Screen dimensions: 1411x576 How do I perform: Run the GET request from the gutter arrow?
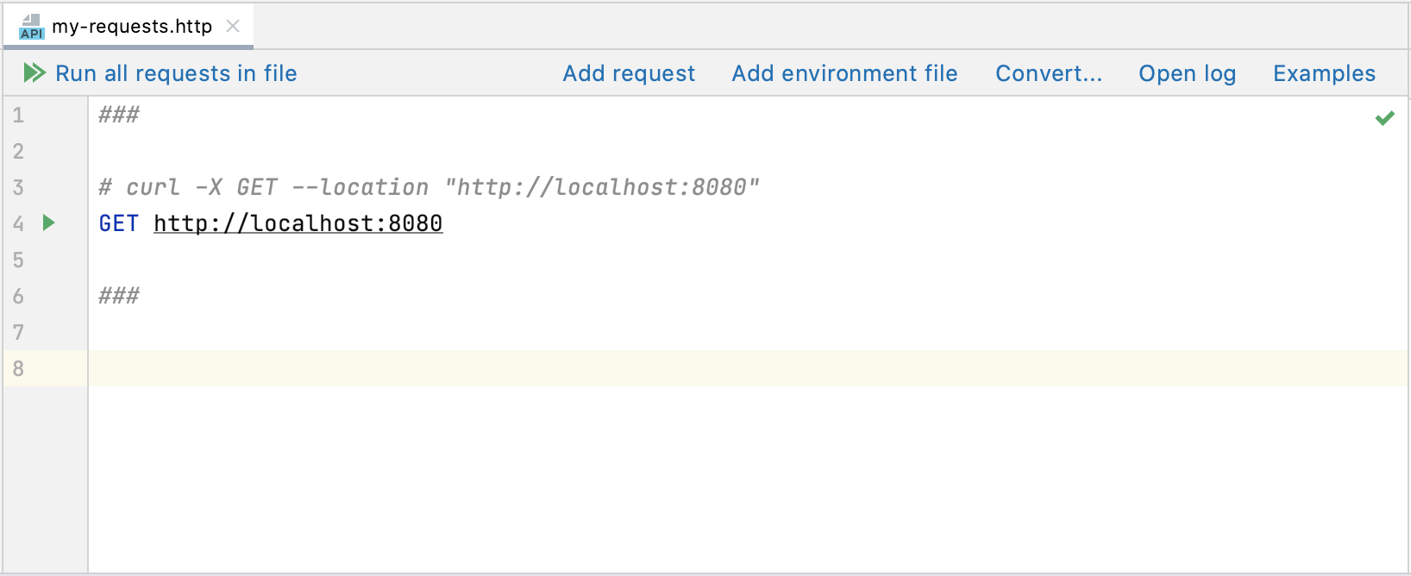click(x=48, y=222)
